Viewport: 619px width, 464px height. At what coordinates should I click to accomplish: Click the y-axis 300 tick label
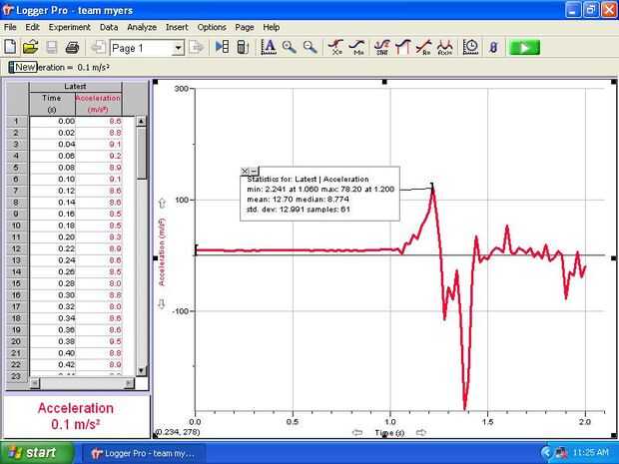click(181, 89)
